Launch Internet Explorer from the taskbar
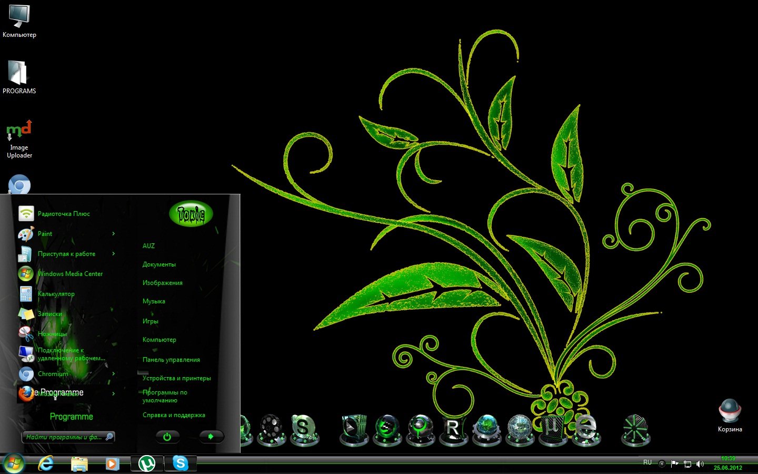The image size is (758, 474). click(x=46, y=463)
